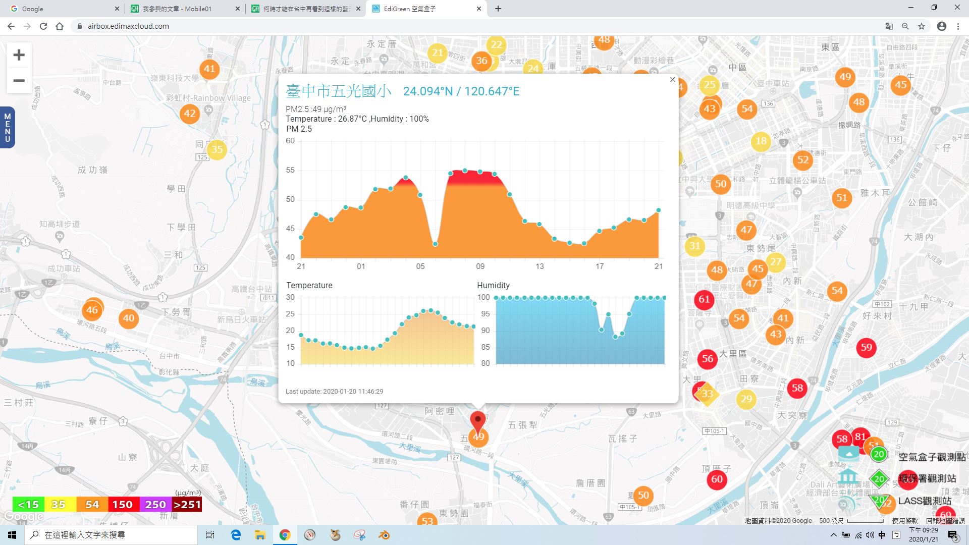This screenshot has width=969, height=545.
Task: Reload the airbox page
Action: (43, 26)
